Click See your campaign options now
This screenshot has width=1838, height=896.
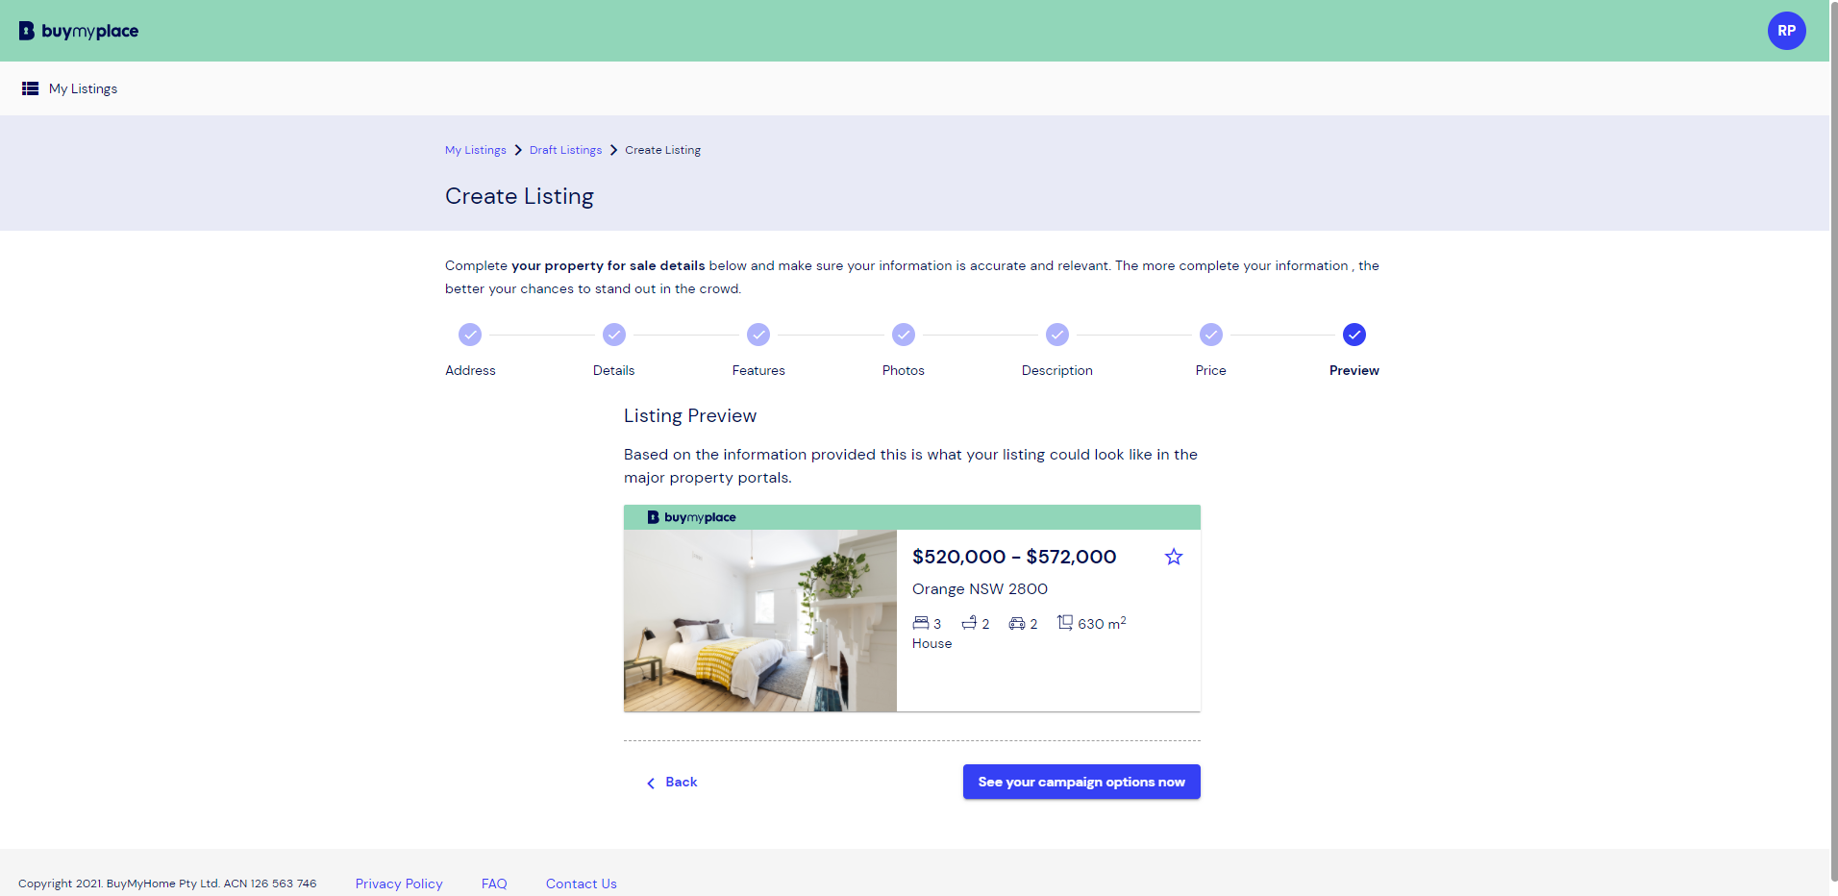[1081, 782]
